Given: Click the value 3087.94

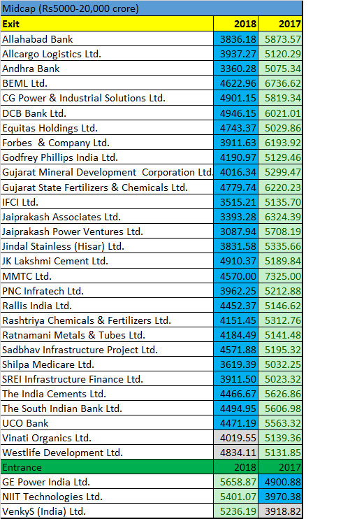Looking at the screenshot, I should pyautogui.click(x=236, y=232).
